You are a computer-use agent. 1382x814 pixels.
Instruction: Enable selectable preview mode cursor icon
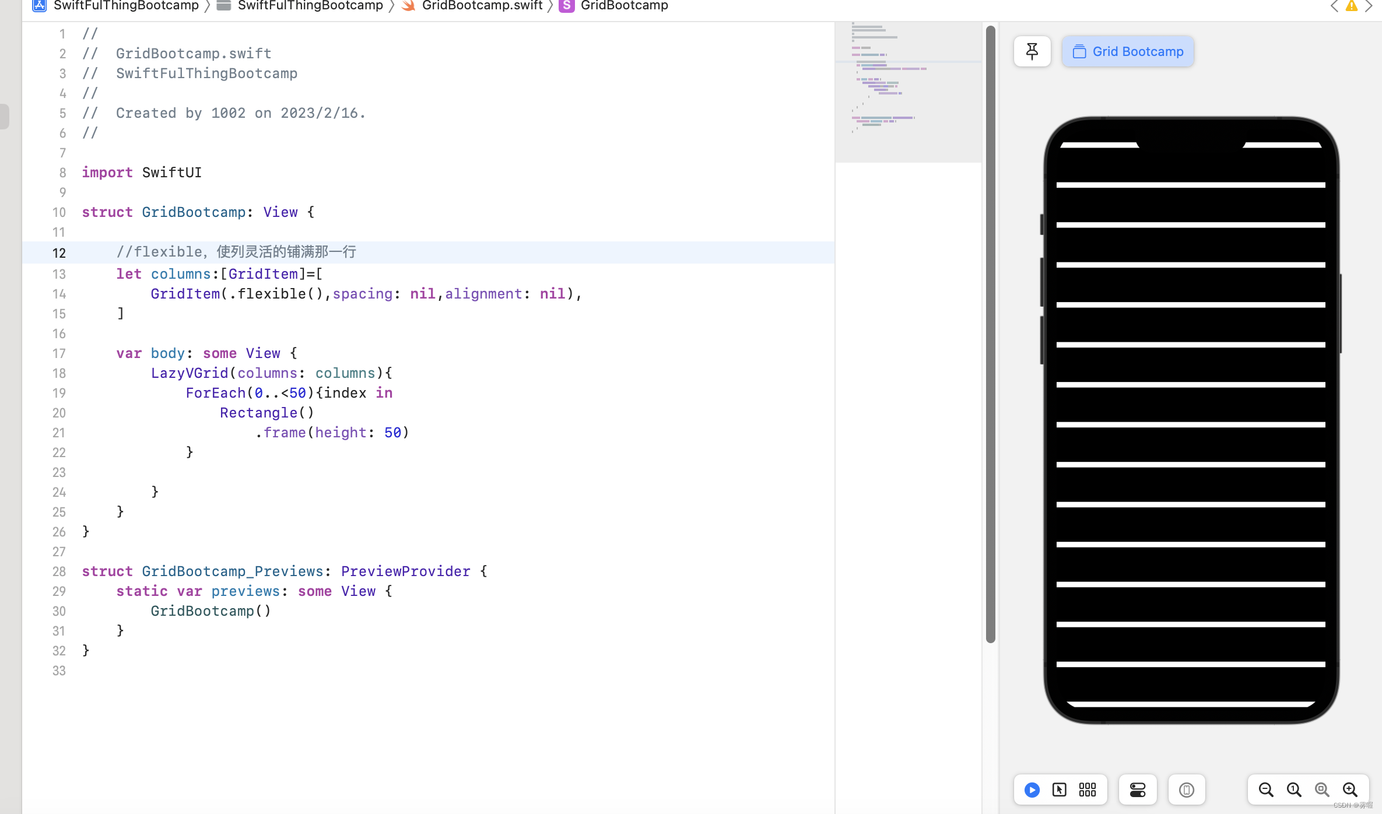click(1059, 790)
